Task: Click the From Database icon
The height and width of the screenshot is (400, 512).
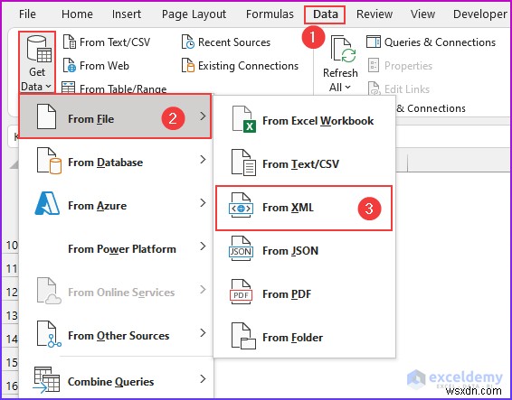Action: click(49, 161)
